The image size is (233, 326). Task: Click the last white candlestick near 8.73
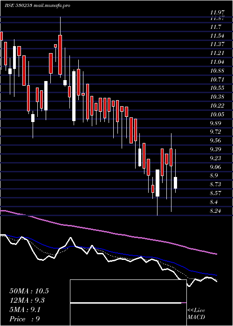[175, 183]
